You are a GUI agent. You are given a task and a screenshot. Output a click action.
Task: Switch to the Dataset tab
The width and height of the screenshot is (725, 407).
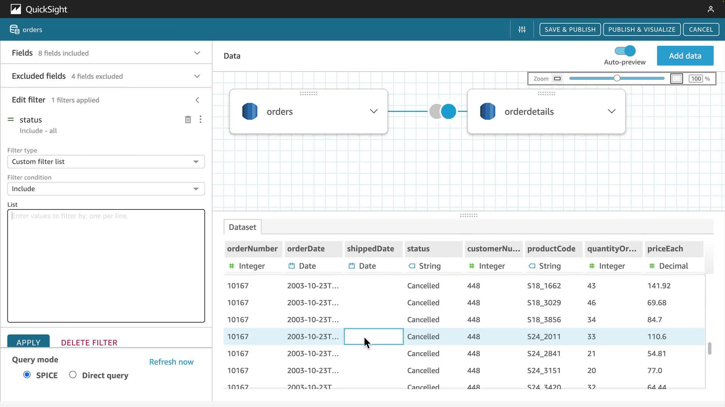point(242,227)
